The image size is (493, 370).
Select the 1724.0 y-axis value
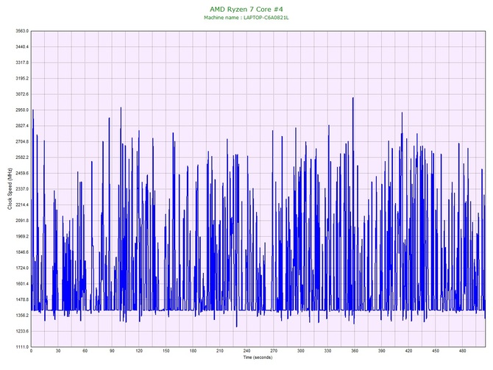coord(22,268)
